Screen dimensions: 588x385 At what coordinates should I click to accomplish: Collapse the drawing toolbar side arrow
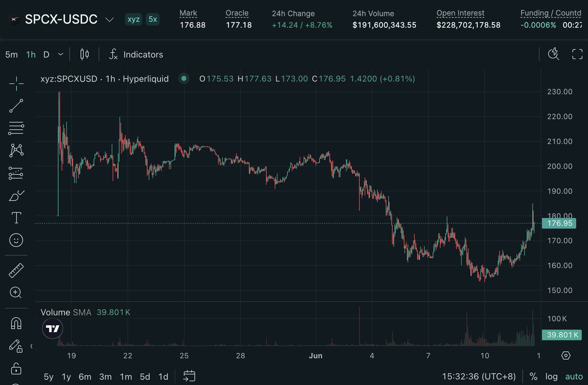click(x=31, y=346)
